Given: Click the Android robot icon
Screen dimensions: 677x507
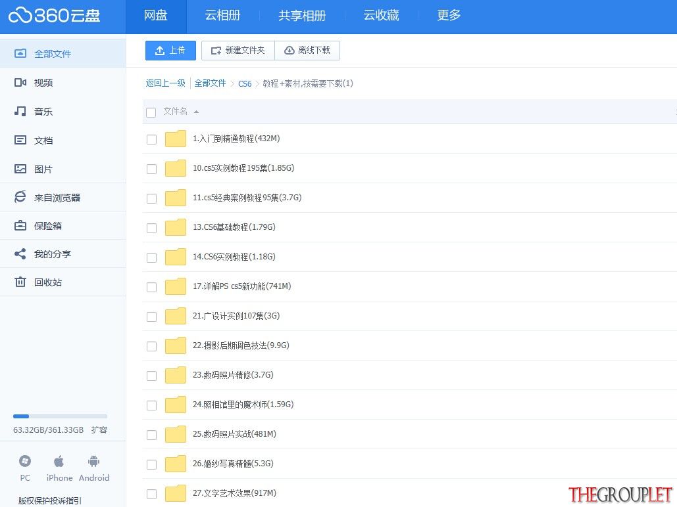Looking at the screenshot, I should pyautogui.click(x=93, y=461).
